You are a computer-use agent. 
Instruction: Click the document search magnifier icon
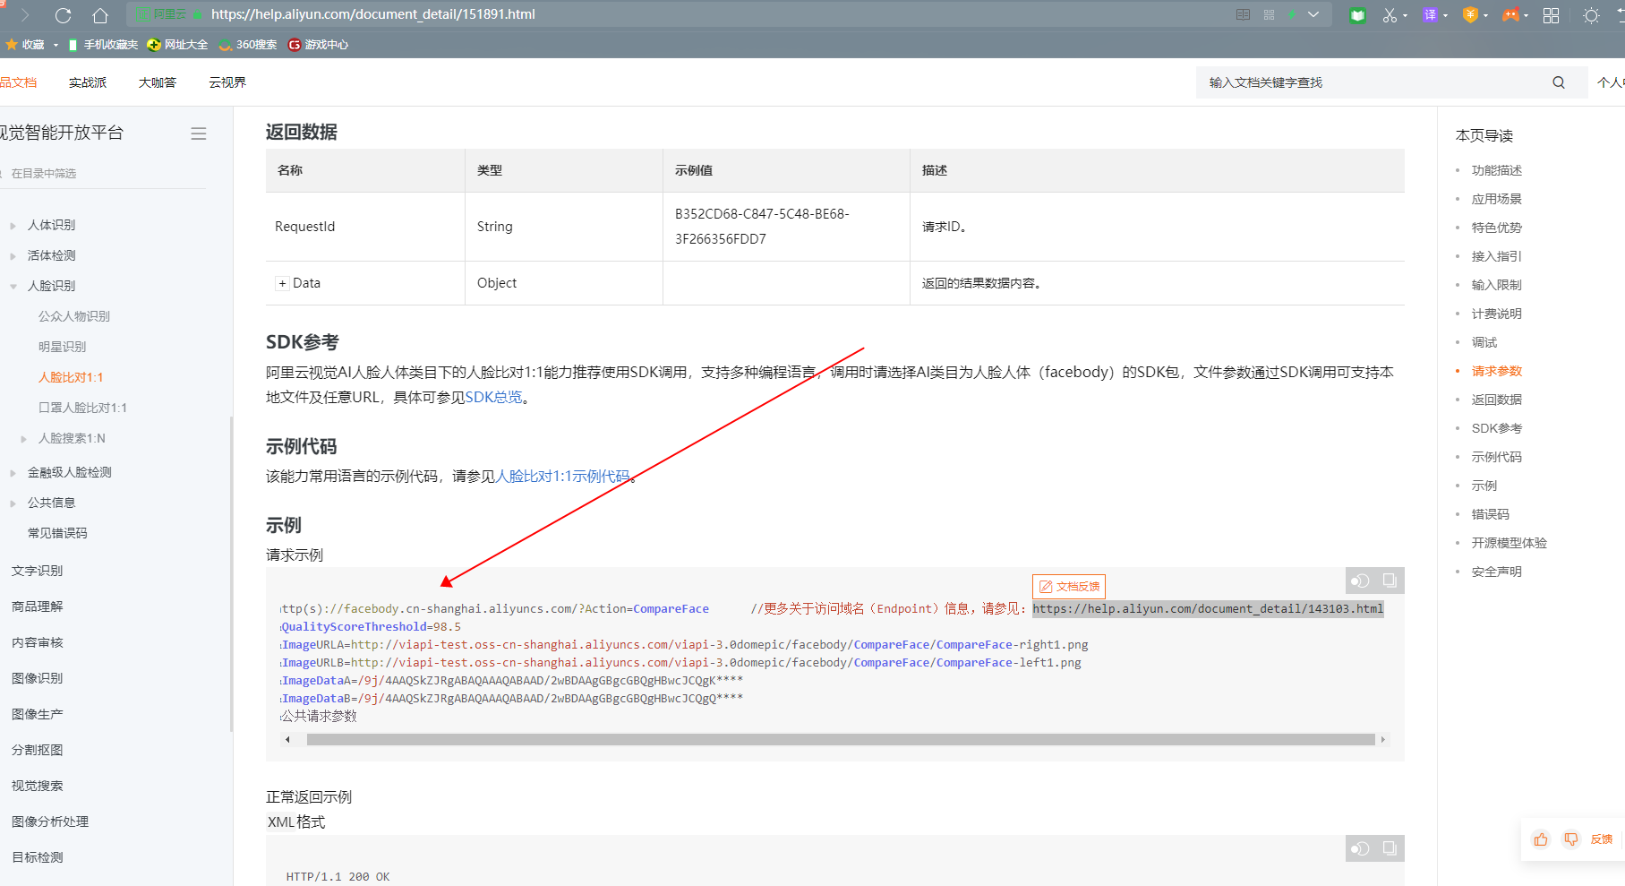click(1559, 82)
